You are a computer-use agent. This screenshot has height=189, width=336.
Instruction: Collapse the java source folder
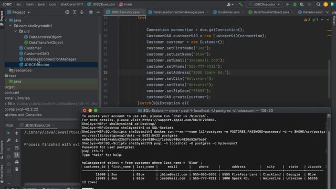coord(6,20)
